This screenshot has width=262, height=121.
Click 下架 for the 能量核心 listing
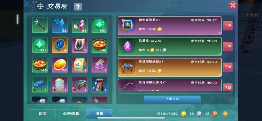click(x=228, y=46)
